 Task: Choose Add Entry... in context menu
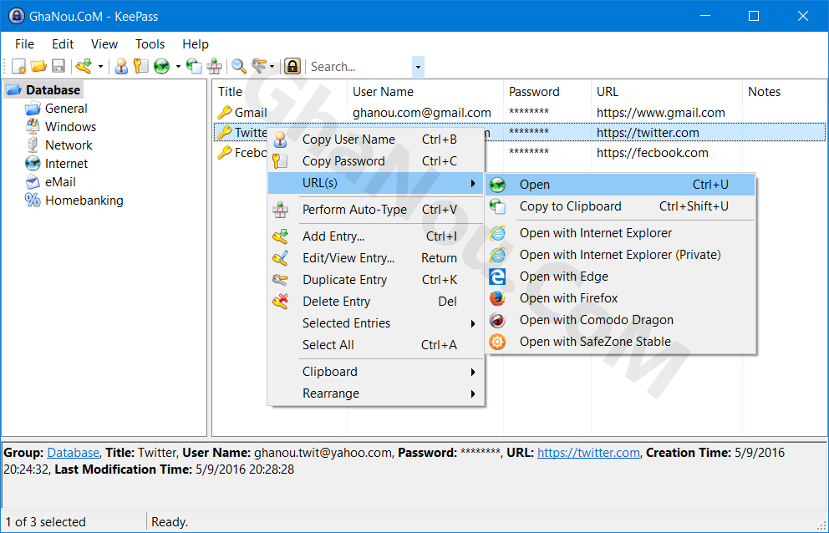(x=376, y=236)
